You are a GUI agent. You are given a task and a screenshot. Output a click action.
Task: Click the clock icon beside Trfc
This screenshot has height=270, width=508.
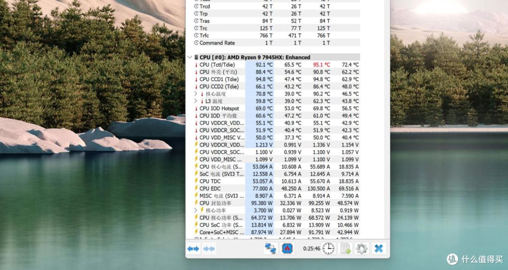196,36
